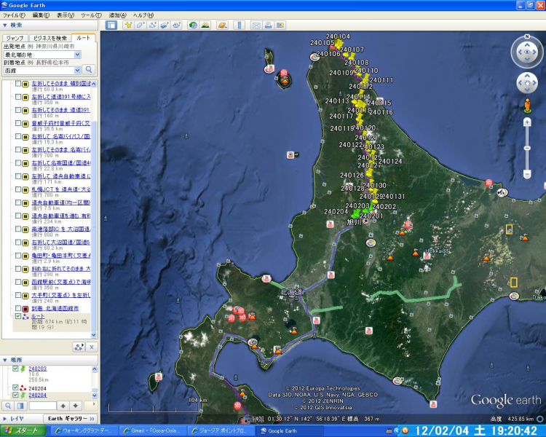This screenshot has width=546, height=437.
Task: Collapse the 検索 panel
Action: coord(5,25)
